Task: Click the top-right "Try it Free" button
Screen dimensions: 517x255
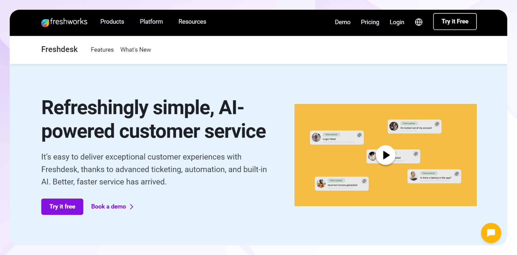Action: pos(455,22)
